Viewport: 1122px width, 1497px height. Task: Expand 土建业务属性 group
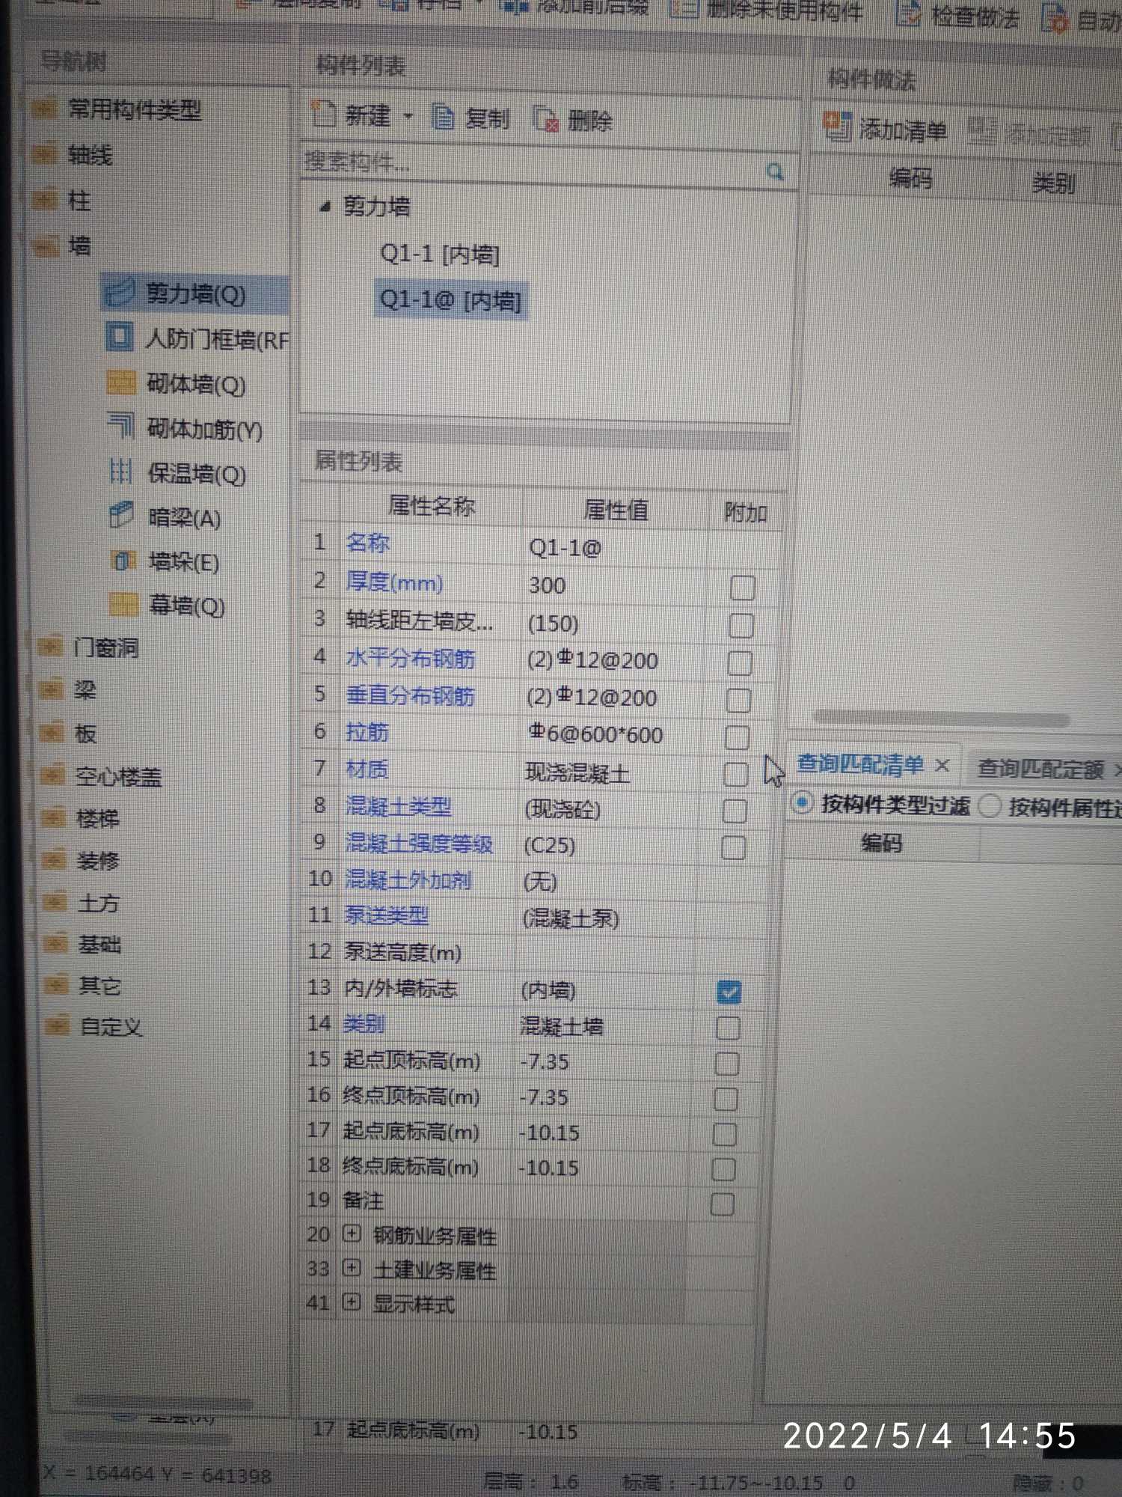coord(352,1268)
